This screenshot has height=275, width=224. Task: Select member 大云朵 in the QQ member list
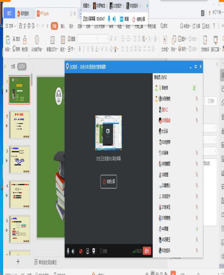[x=178, y=131]
